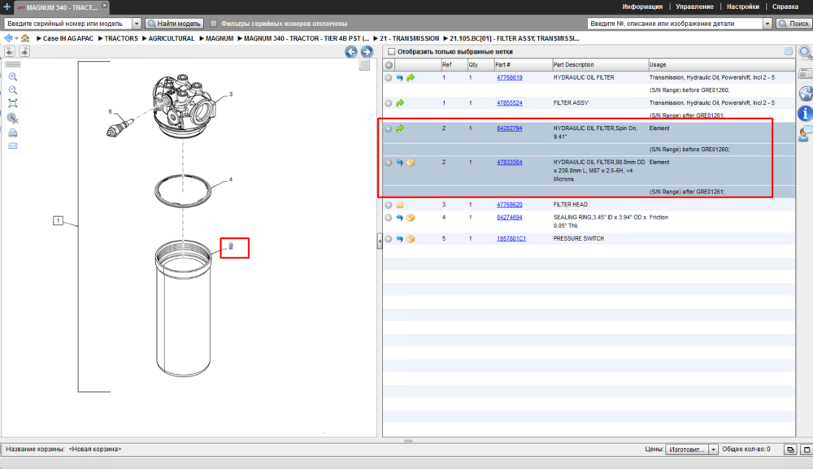This screenshot has width=813, height=469.
Task: Fit diagram to window icon
Action: (13, 104)
